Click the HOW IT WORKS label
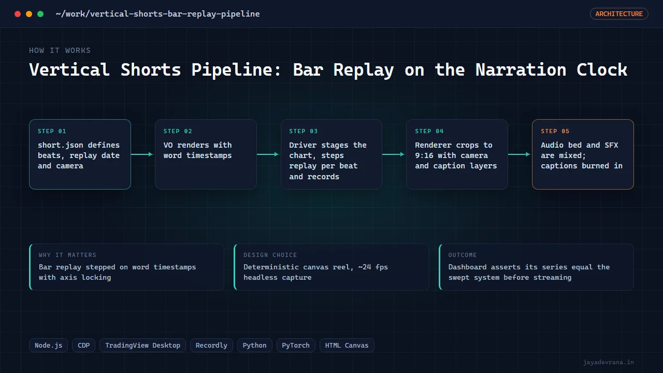 click(60, 50)
